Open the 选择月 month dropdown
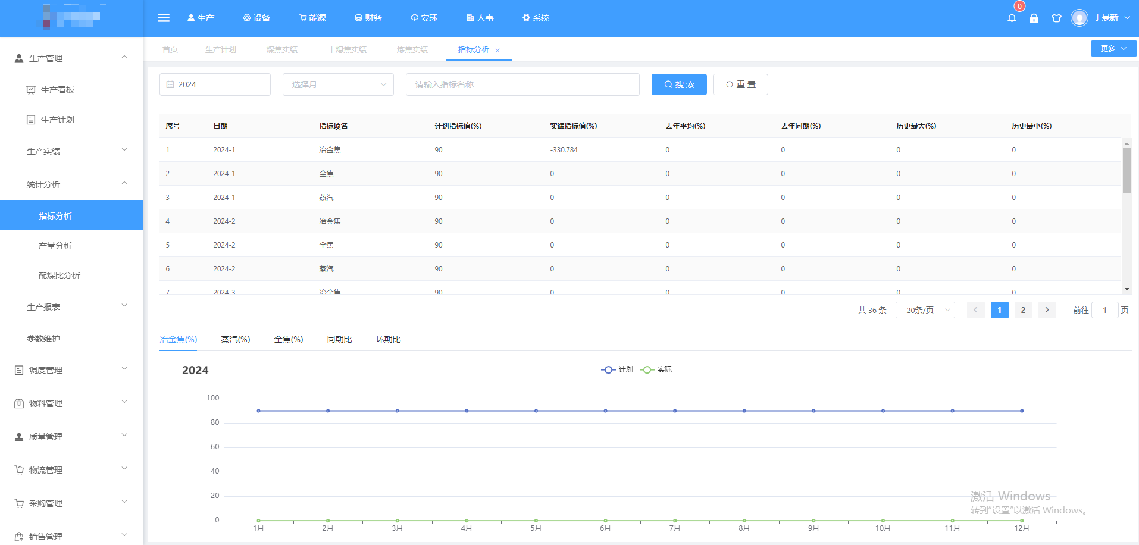Image resolution: width=1139 pixels, height=545 pixels. (338, 84)
